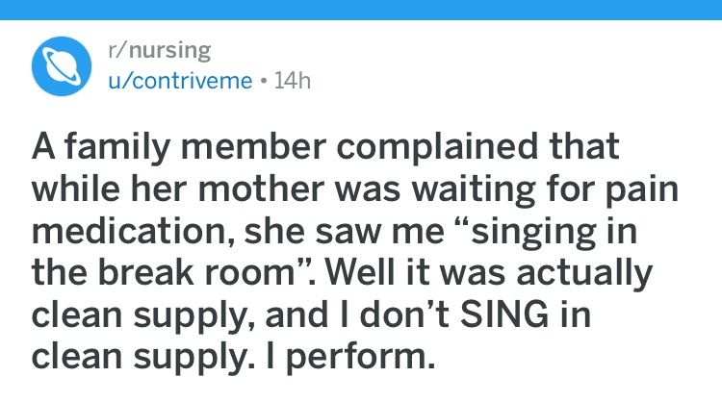Click the word "actually" in the post
The height and width of the screenshot is (402, 722).
tap(584, 273)
